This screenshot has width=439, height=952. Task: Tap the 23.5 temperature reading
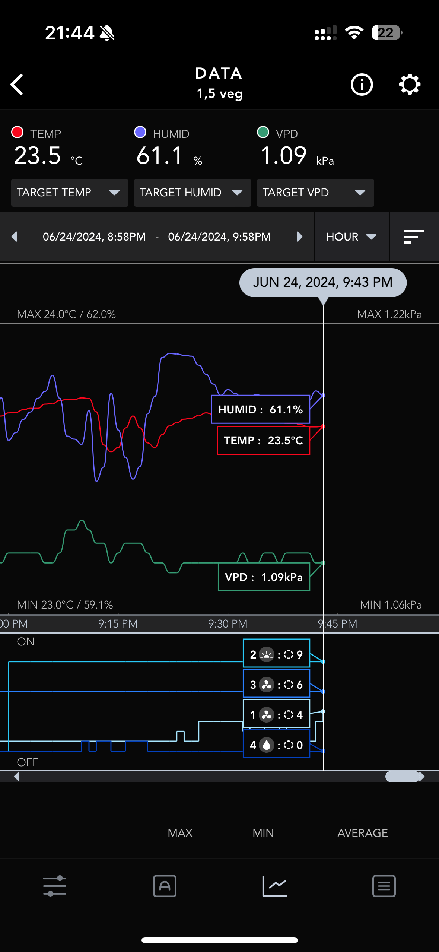pyautogui.click(x=37, y=155)
